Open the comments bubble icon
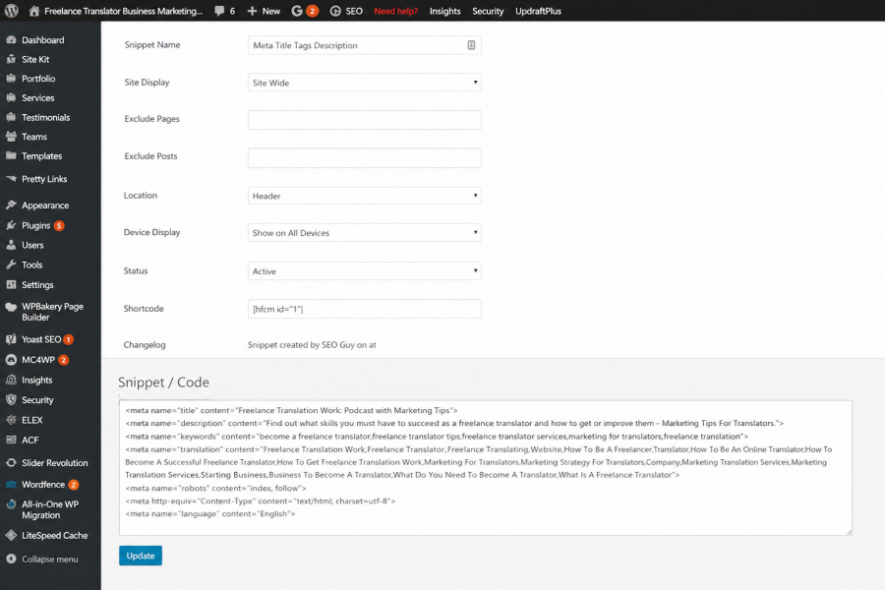This screenshot has height=590, width=885. 219,11
